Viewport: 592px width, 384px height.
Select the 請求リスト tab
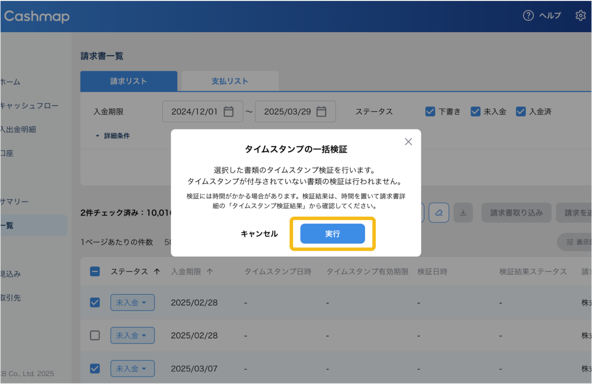(128, 81)
